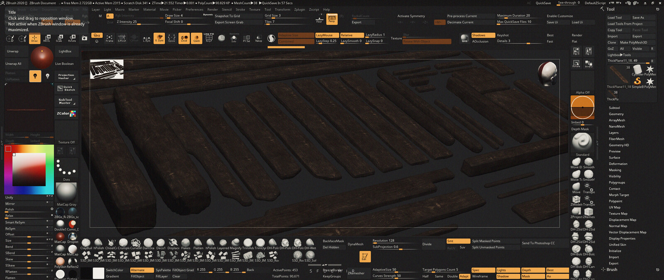Click the camera snapshot icon
This screenshot has height=280, width=664.
85,38
